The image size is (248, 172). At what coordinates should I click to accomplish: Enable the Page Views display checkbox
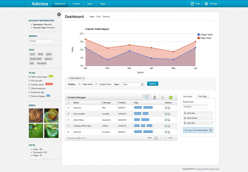click(x=79, y=84)
